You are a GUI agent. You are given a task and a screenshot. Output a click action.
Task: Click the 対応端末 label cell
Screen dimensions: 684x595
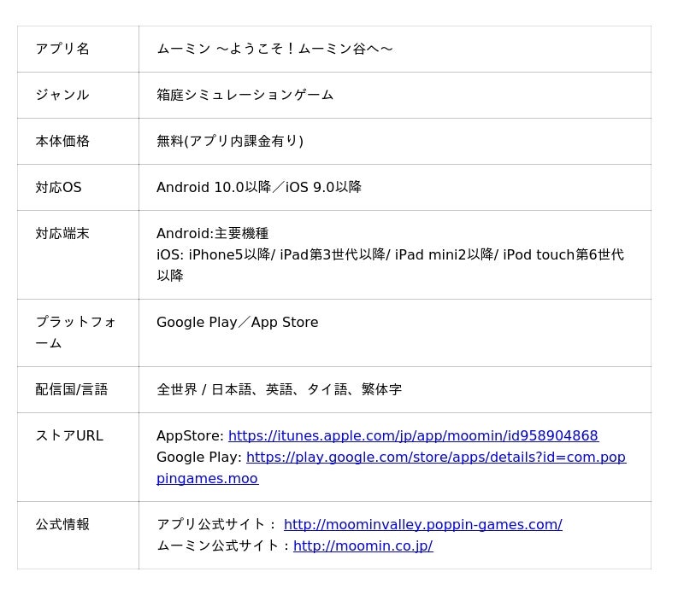(62, 233)
